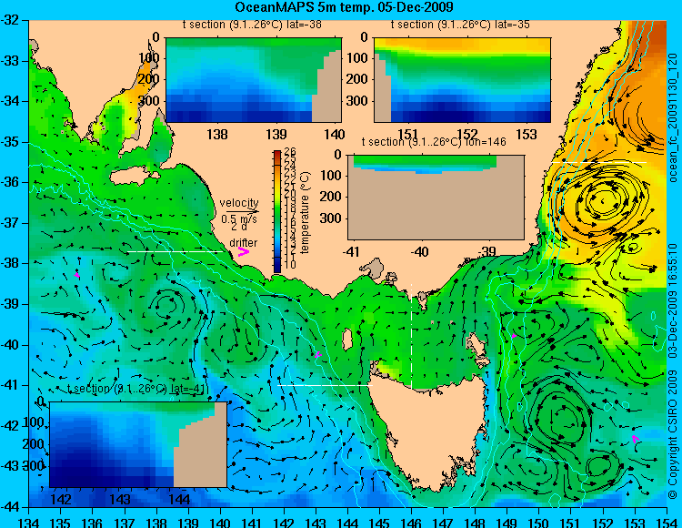Image resolution: width=682 pixels, height=528 pixels.
Task: Open the lat=-38 temperature section inset
Action: [254, 80]
